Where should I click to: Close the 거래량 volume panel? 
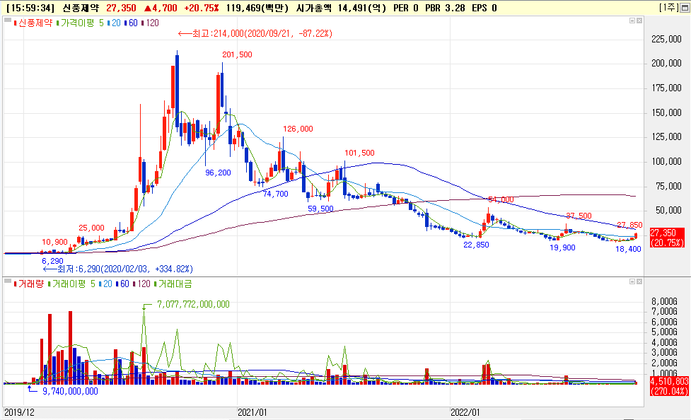[x=639, y=281]
